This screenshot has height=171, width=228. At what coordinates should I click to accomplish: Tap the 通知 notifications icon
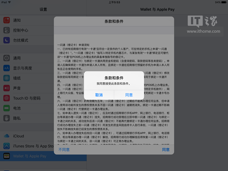[6, 20]
